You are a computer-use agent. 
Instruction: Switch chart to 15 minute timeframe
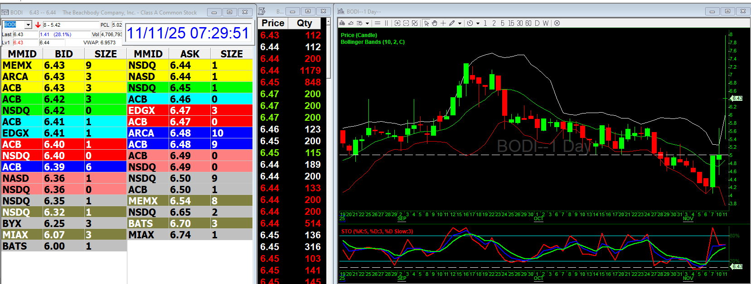[x=511, y=23]
